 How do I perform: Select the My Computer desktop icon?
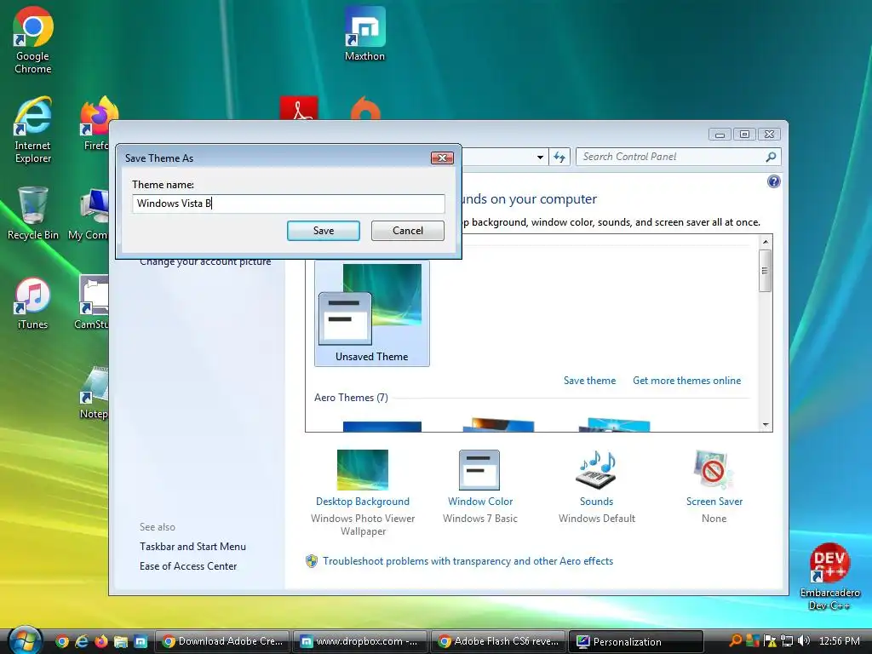click(89, 214)
